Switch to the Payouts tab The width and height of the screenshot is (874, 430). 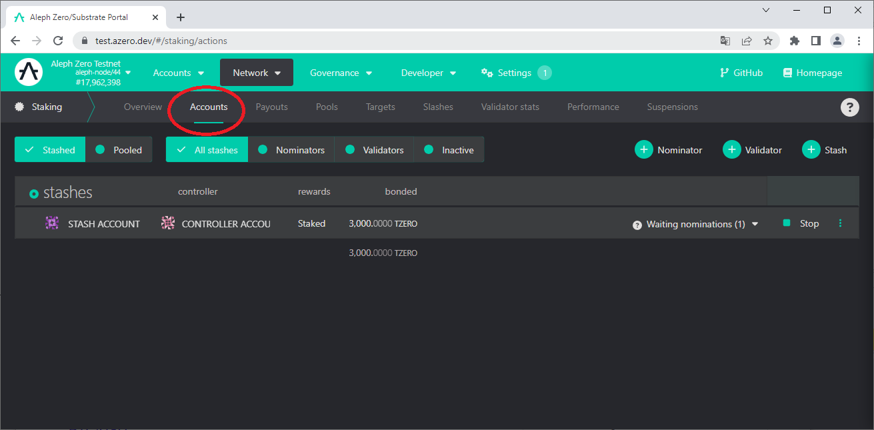(272, 107)
